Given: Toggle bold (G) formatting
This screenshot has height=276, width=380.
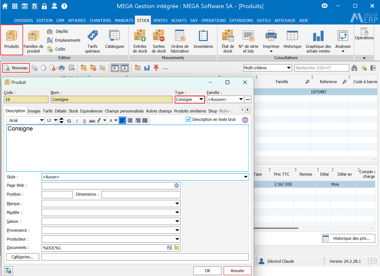Looking at the screenshot, I should 69,121.
